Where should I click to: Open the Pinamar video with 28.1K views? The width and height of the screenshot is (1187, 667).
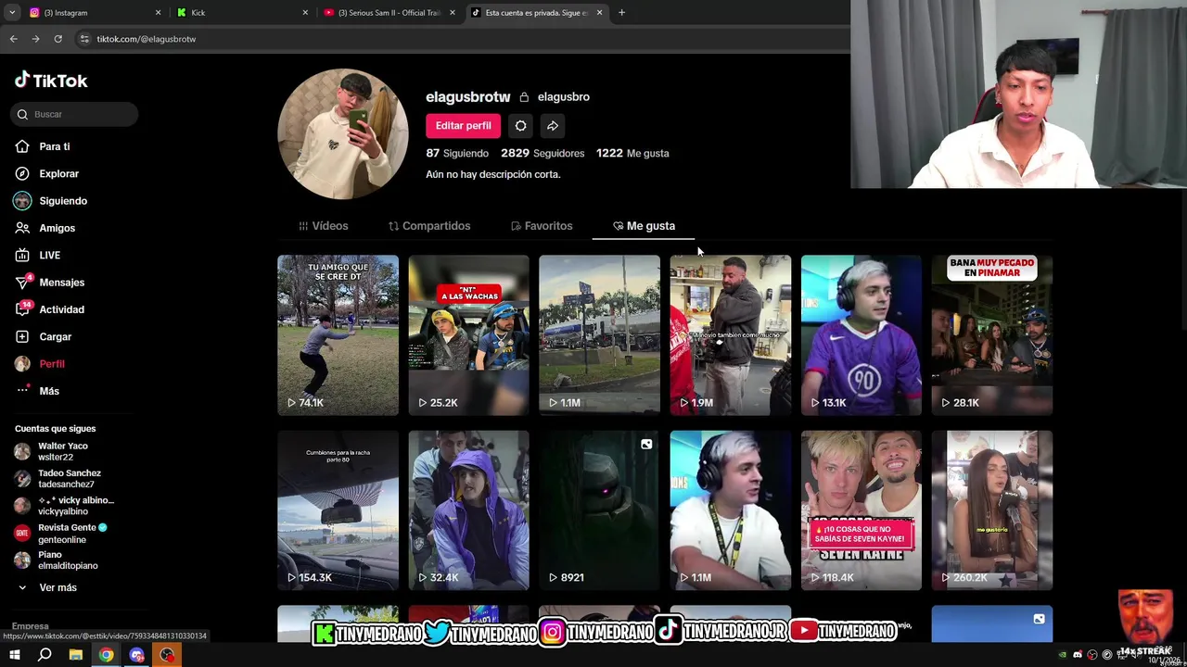click(x=992, y=334)
